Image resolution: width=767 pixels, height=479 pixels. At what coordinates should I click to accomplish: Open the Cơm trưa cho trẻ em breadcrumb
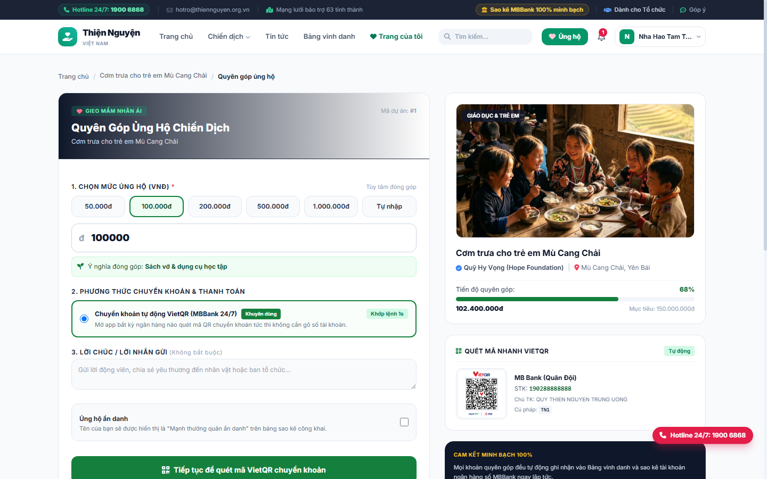point(153,76)
